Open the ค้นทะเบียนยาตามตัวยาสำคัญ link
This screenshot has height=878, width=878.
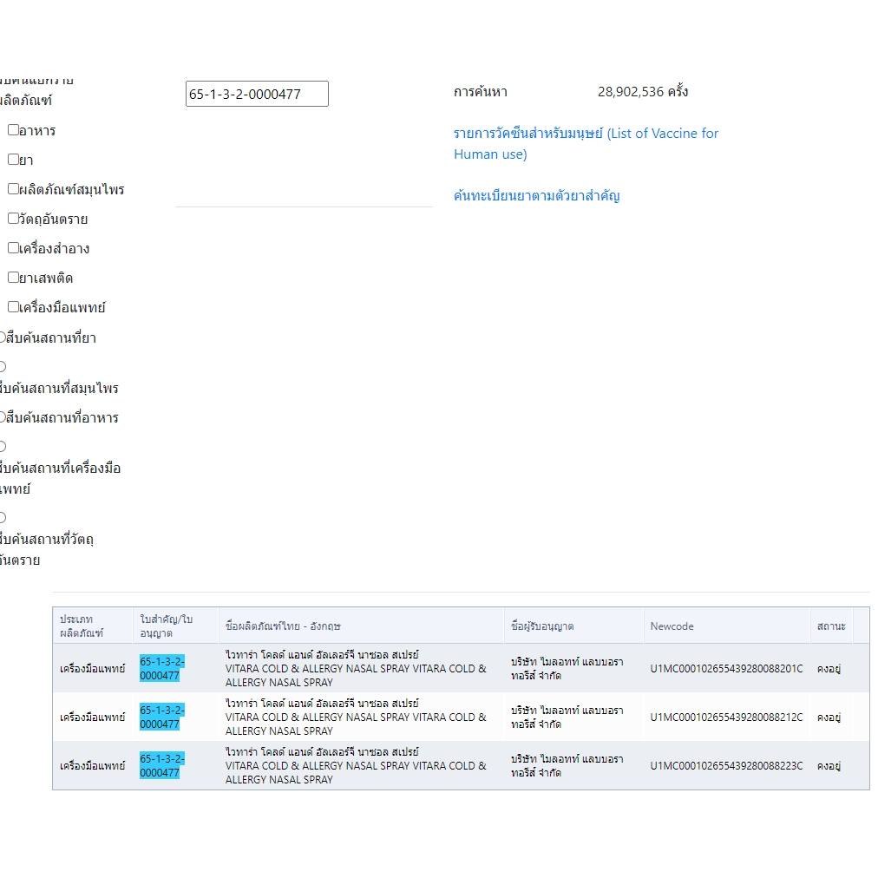pyautogui.click(x=536, y=195)
